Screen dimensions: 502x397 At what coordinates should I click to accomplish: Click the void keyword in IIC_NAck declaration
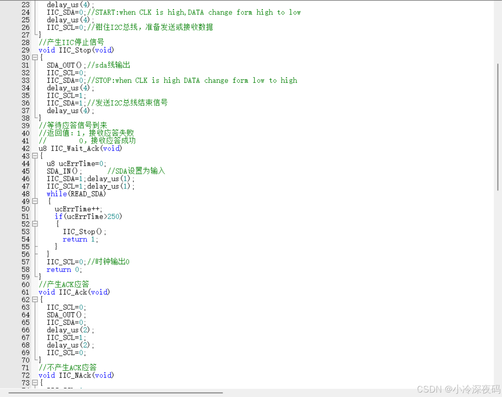coord(46,375)
